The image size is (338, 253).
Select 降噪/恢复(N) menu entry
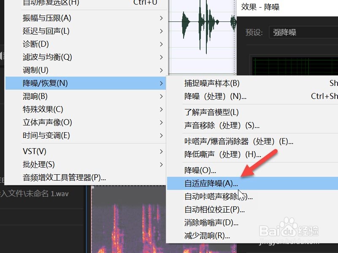coord(86,83)
